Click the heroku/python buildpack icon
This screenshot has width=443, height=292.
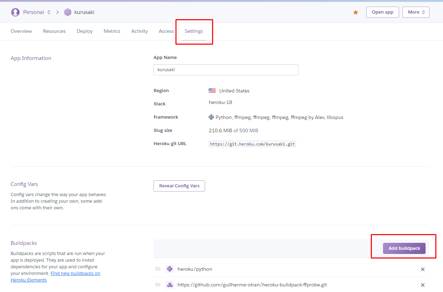170,269
